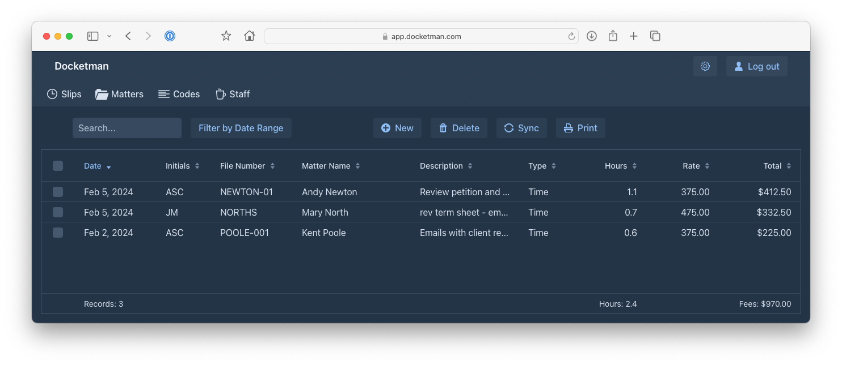
Task: Click description 'Review petition and ...'
Action: 465,192
